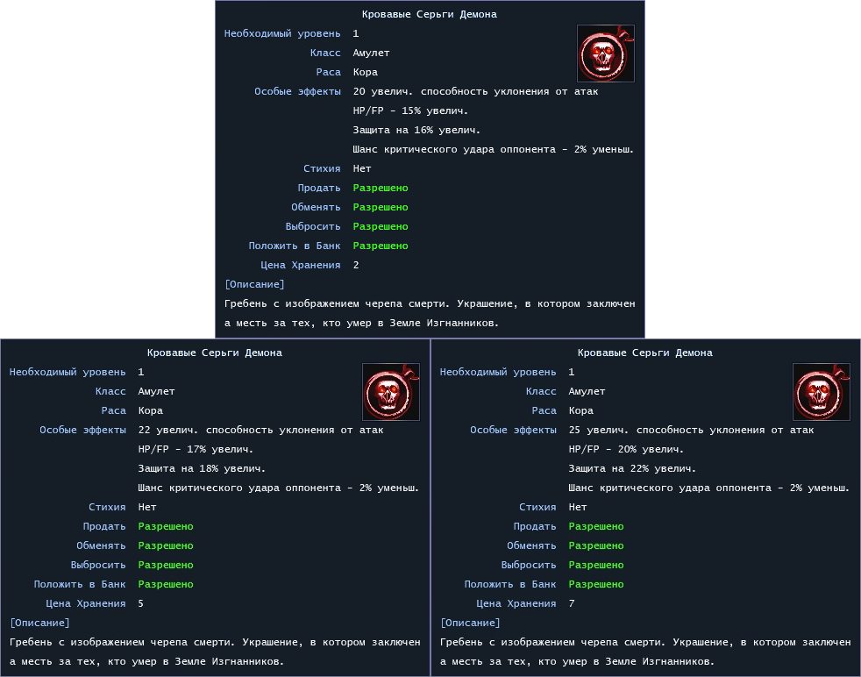Click the 'HP/FP – 17% увелич.' effect line

pyautogui.click(x=196, y=449)
